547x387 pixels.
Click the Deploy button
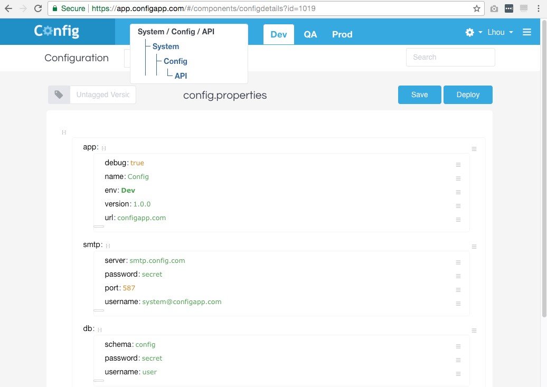click(468, 95)
